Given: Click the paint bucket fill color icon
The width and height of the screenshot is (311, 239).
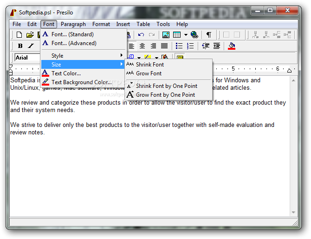Looking at the screenshot, I should coord(232,46).
